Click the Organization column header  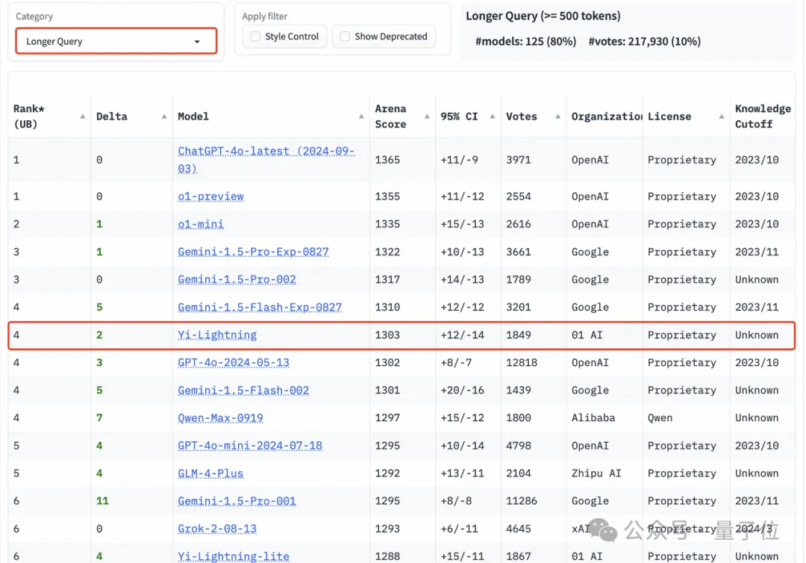coord(607,116)
